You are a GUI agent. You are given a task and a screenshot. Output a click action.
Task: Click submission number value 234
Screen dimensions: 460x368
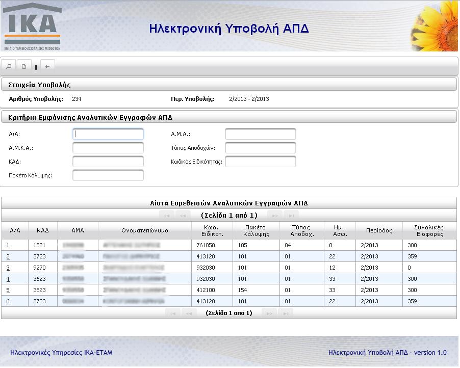(76, 99)
